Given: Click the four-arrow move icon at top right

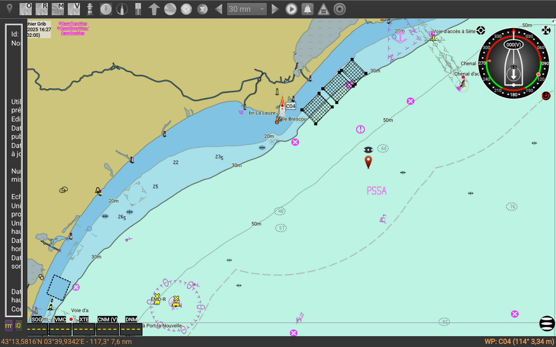Looking at the screenshot, I should coord(546,30).
